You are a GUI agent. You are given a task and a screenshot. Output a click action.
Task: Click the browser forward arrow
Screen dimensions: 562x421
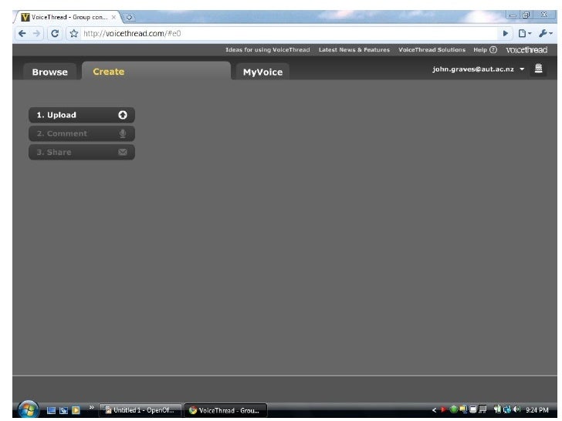36,33
